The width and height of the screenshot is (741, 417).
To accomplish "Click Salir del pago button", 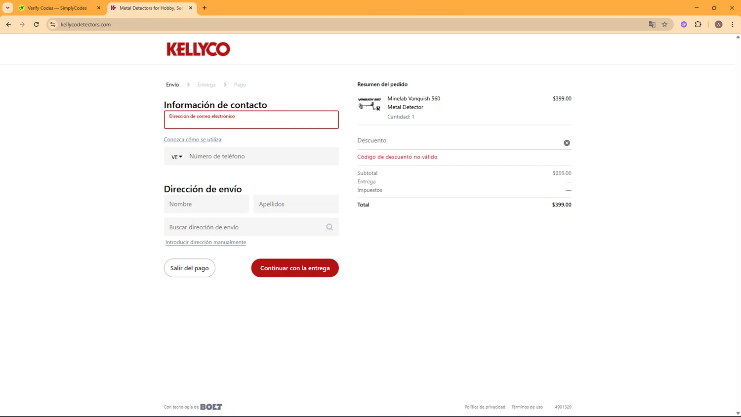I will 190,268.
